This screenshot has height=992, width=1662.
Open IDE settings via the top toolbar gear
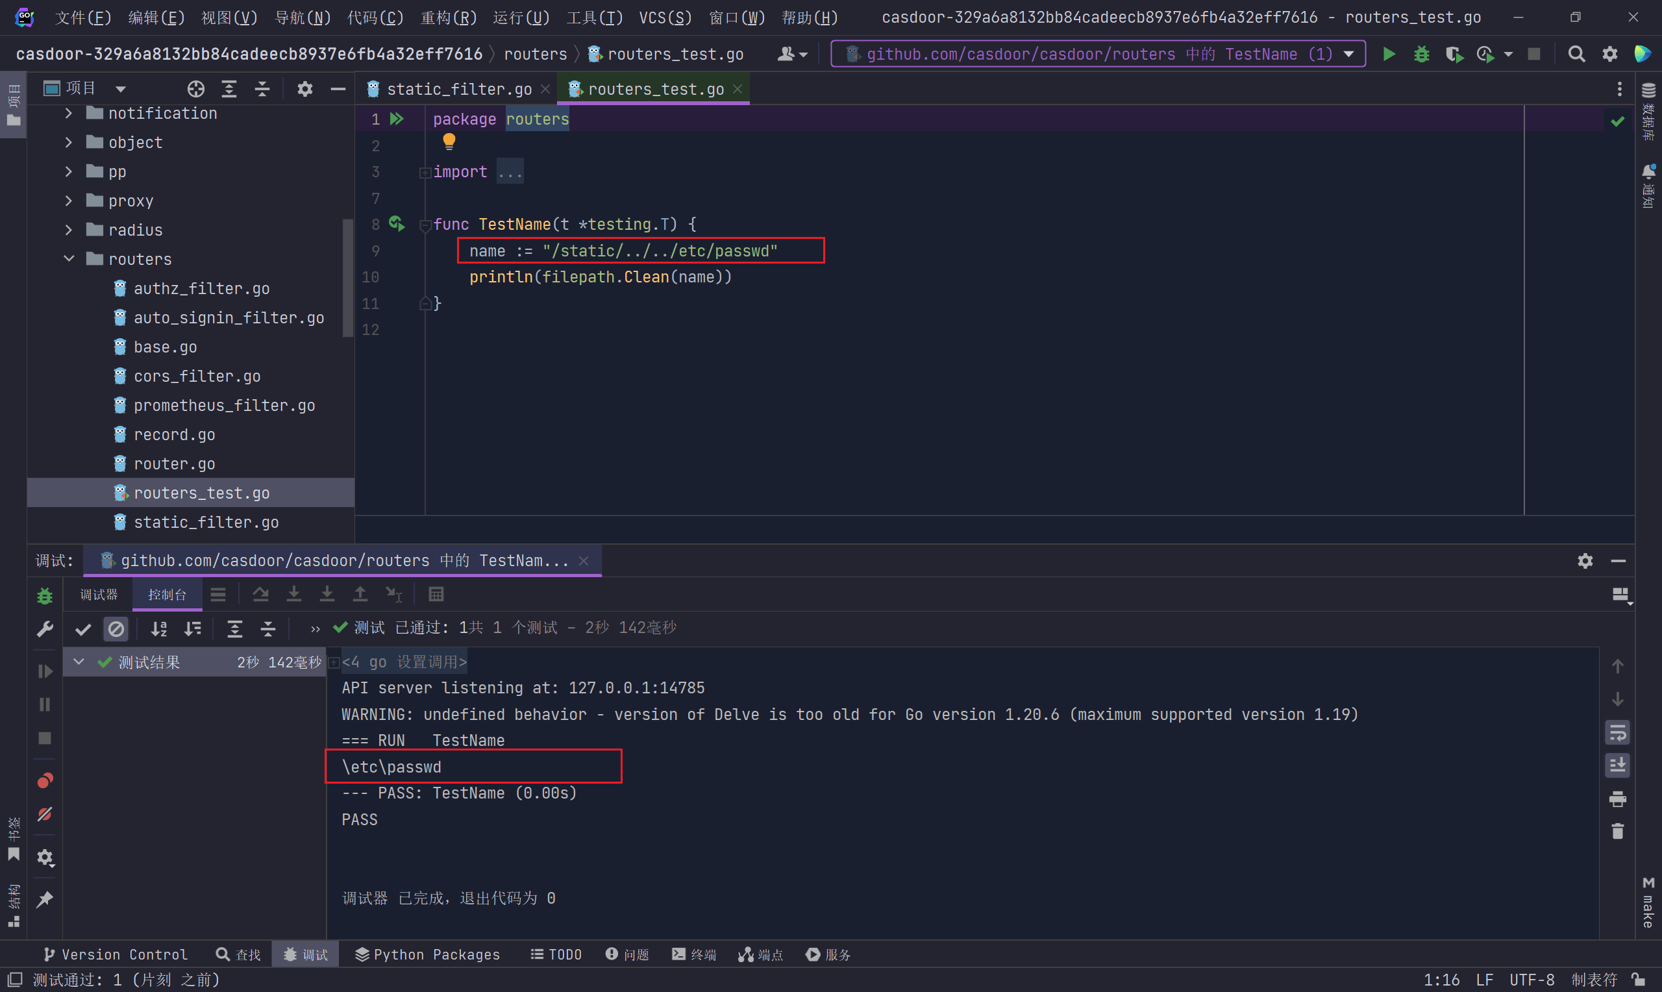(x=1610, y=54)
